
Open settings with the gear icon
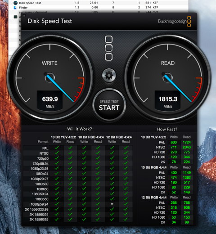(109, 76)
